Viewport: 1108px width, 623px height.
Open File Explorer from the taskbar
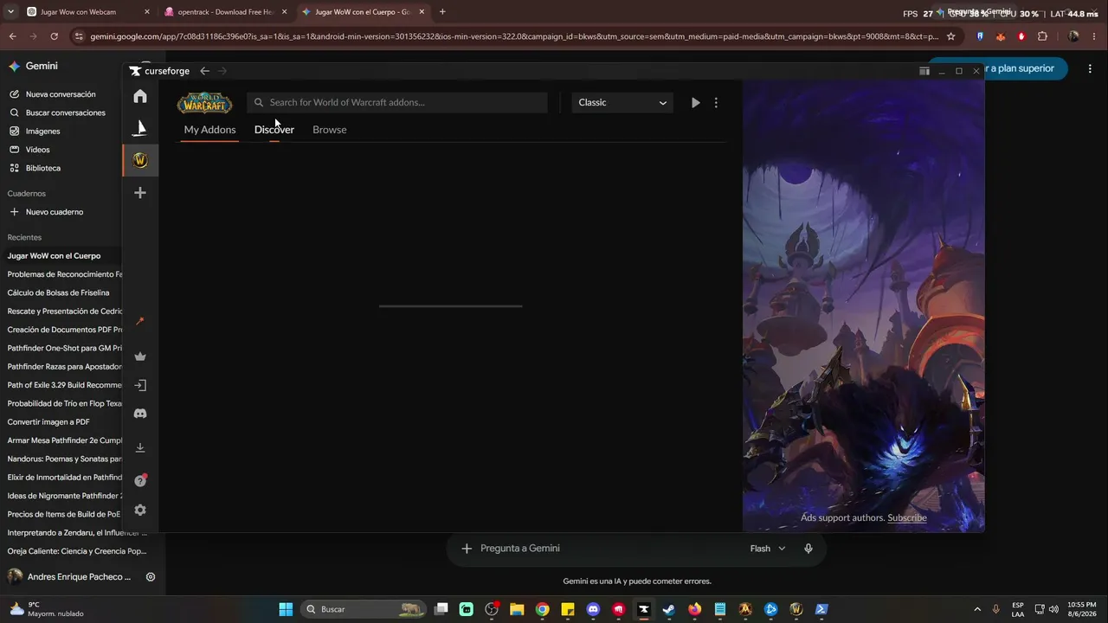[517, 609]
